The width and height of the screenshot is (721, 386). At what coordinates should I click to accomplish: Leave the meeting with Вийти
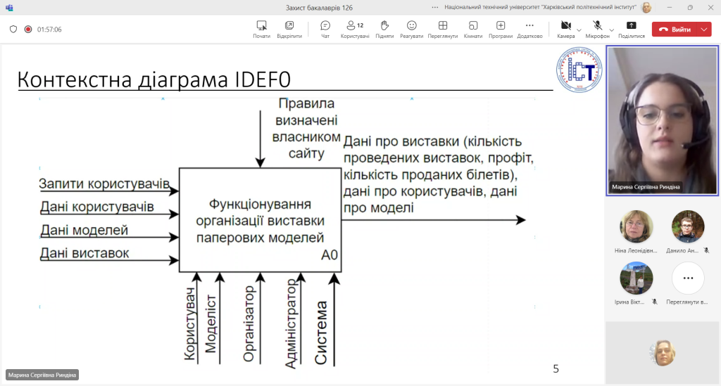(x=675, y=30)
